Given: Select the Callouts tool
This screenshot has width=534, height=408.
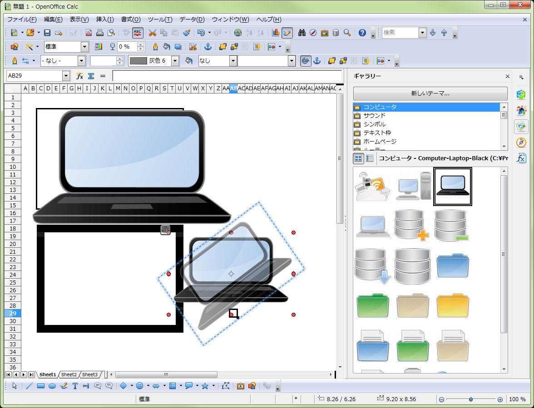Looking at the screenshot, I should coord(98,386).
